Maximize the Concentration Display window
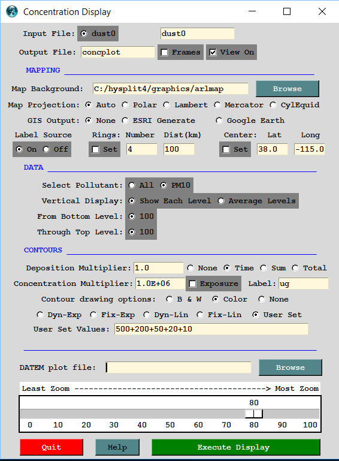 coord(287,11)
